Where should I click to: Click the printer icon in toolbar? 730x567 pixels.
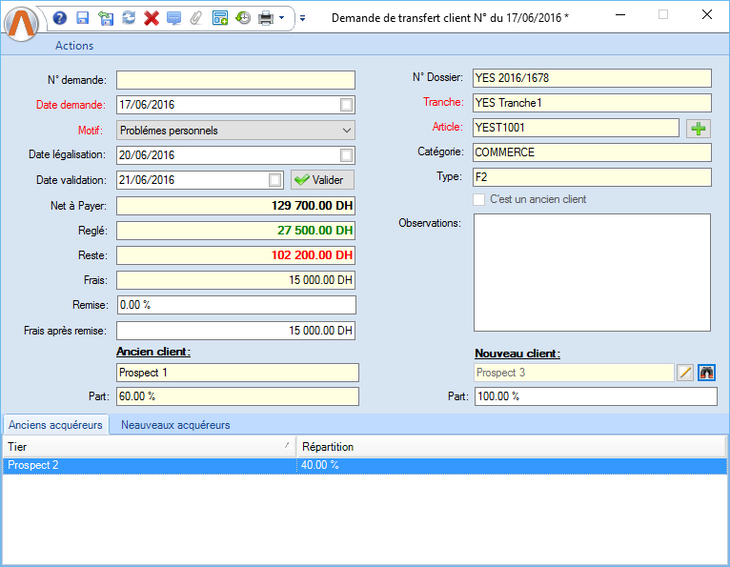point(266,18)
